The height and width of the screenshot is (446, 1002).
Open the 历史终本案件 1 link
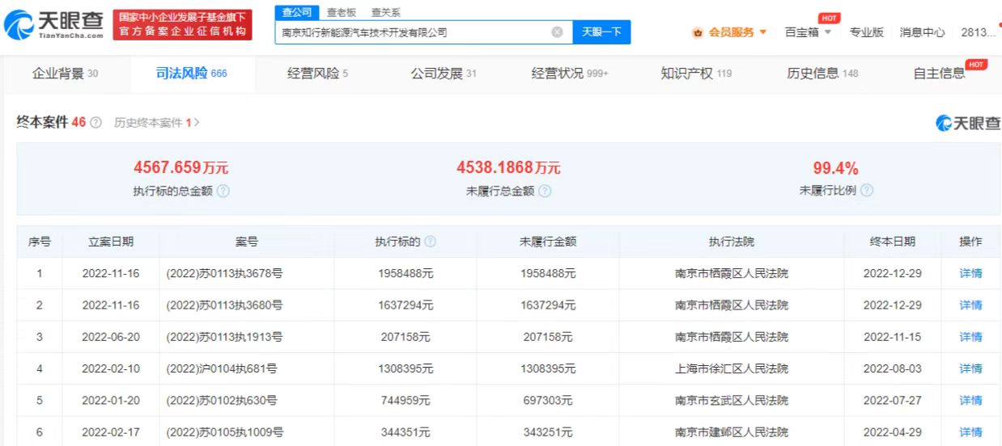156,123
